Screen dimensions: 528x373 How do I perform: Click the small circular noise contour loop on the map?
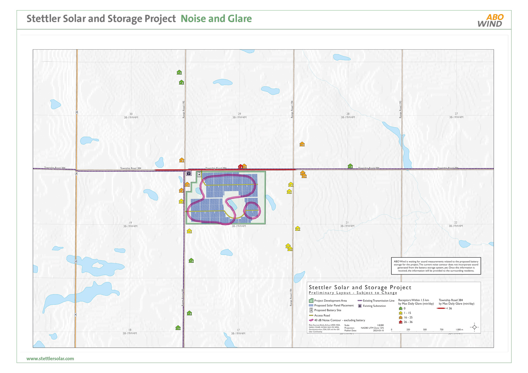pos(252,210)
